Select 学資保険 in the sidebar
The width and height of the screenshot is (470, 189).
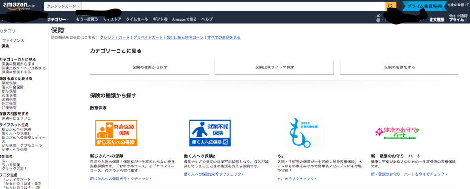[x=9, y=83]
